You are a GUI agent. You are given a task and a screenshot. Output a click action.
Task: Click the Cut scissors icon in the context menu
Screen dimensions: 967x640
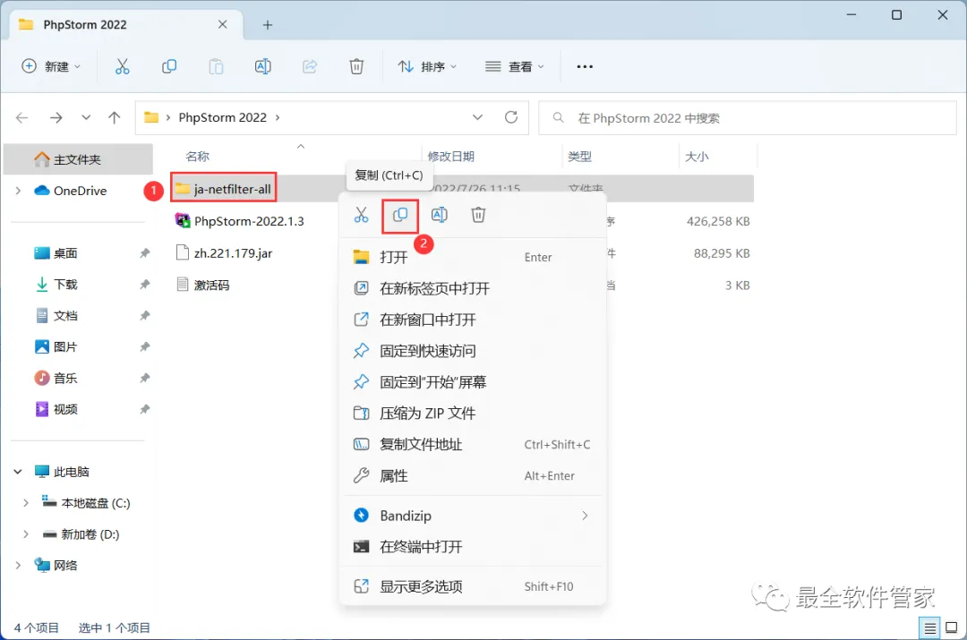point(362,215)
